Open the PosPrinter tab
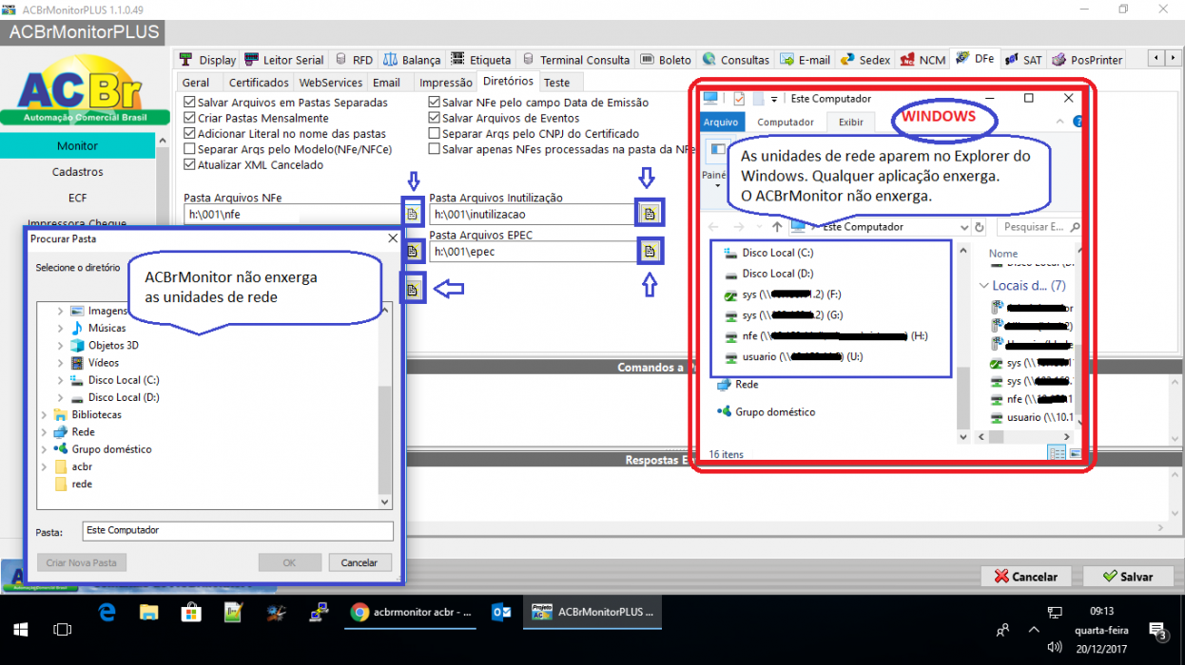 1088,59
